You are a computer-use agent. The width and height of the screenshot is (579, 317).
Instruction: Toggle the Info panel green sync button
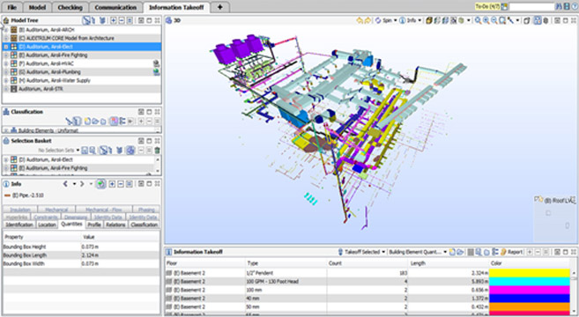[100, 184]
